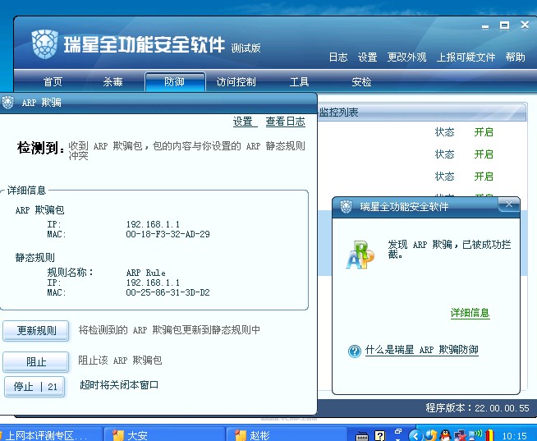Select static rule MAC 00-25-86-31-3D-D2
The height and width of the screenshot is (441, 537).
pyautogui.click(x=168, y=292)
